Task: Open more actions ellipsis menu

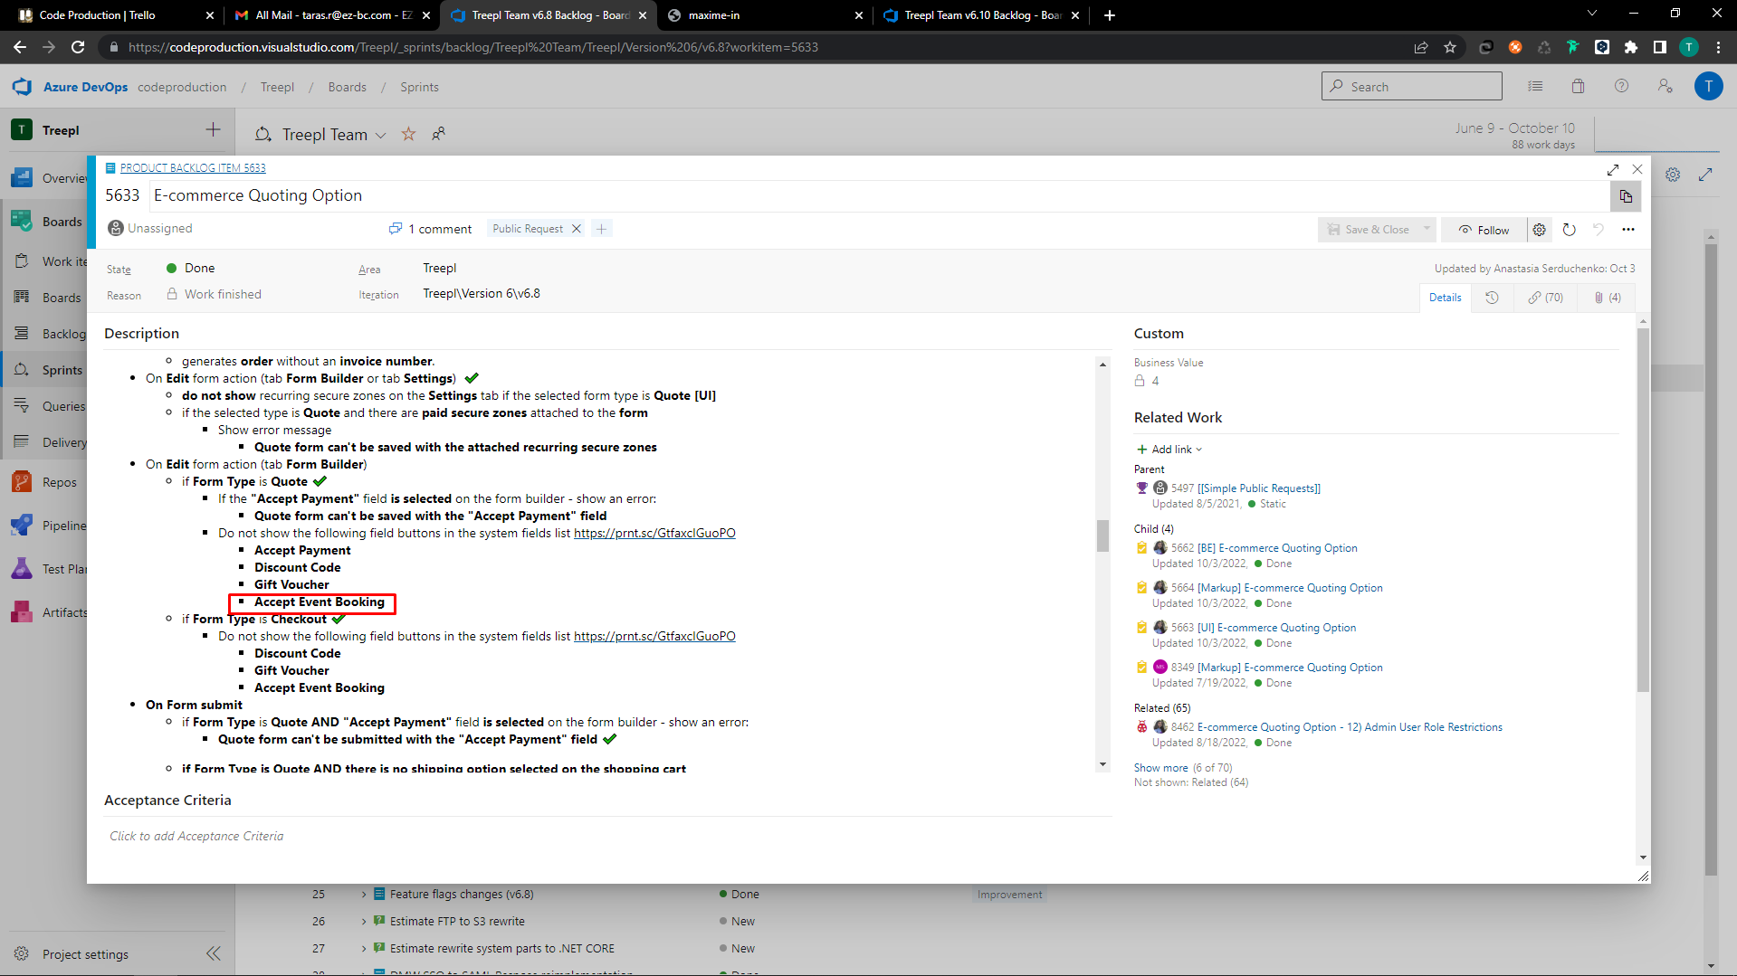Action: point(1628,230)
